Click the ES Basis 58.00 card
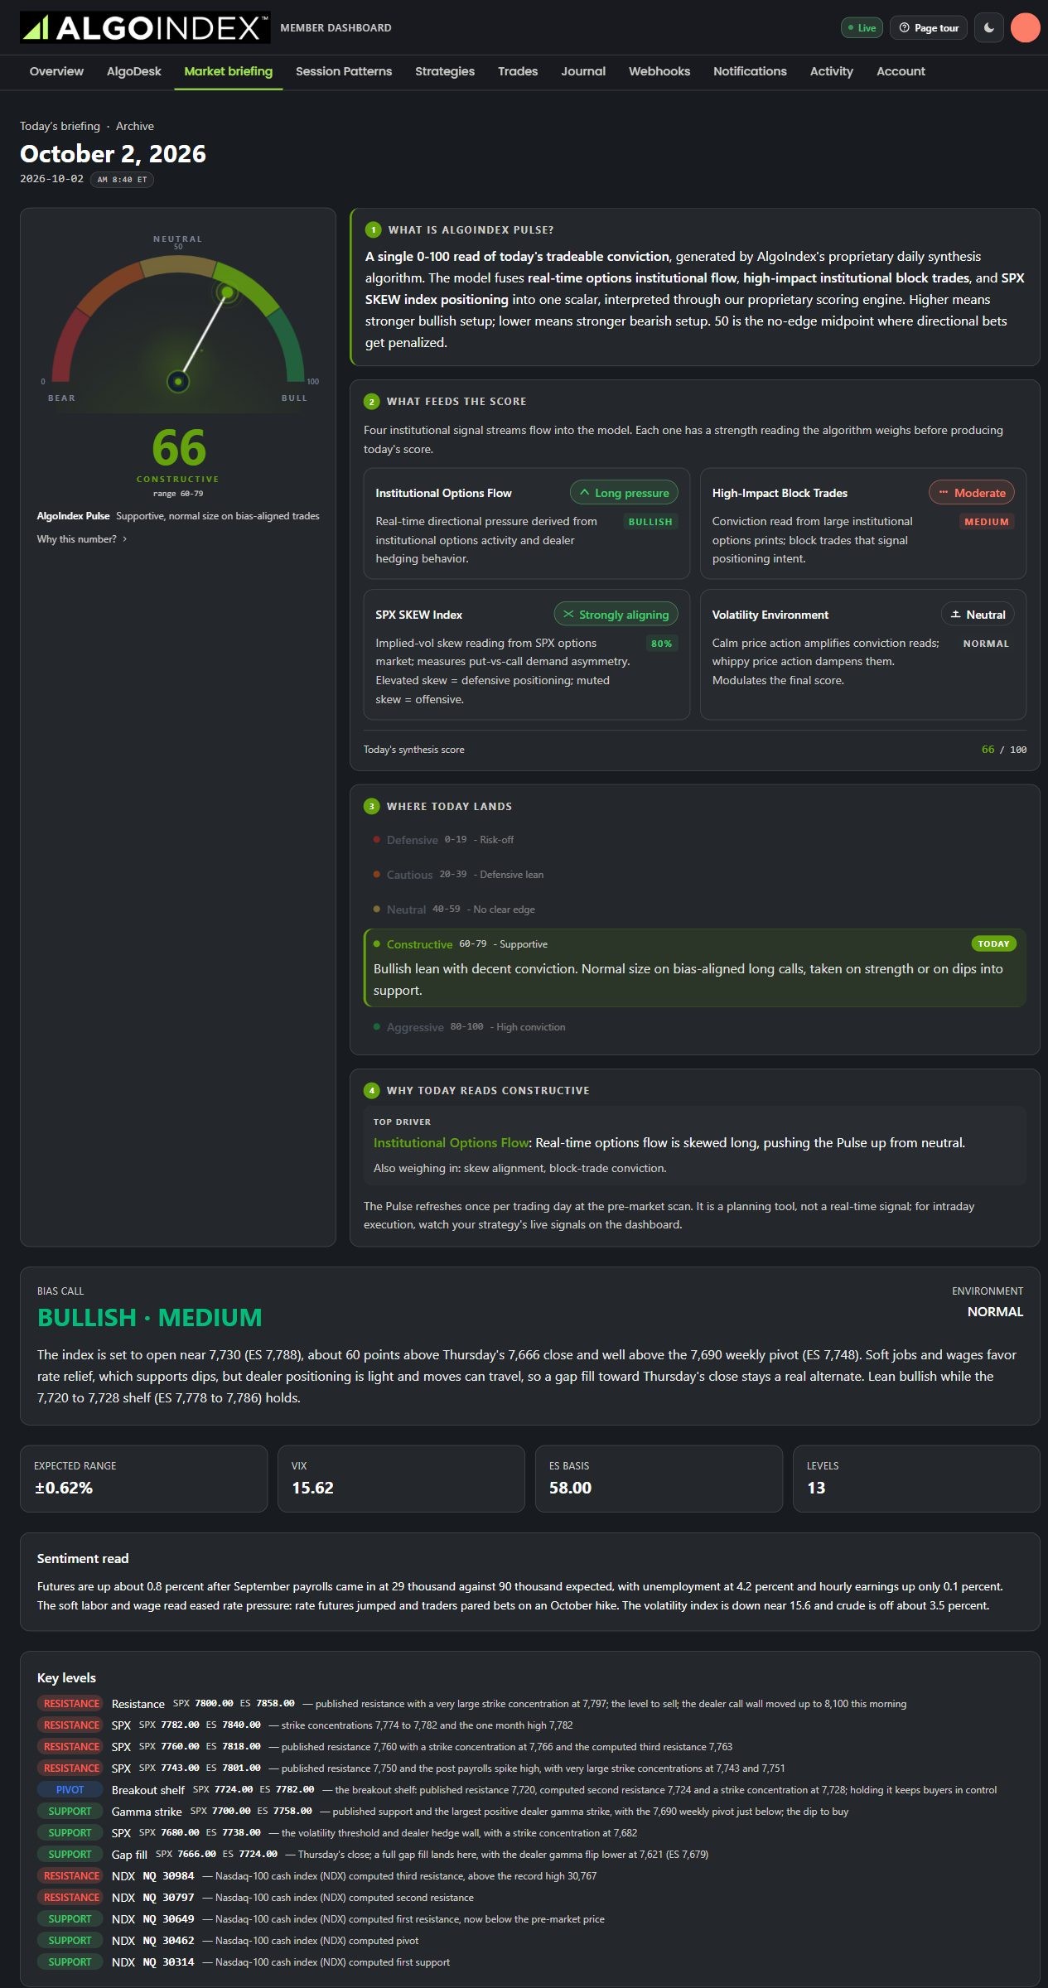This screenshot has height=1988, width=1048. (x=659, y=1479)
